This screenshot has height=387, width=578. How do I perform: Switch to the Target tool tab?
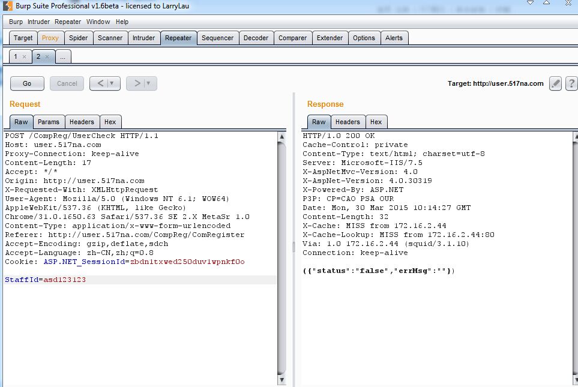[x=23, y=38]
